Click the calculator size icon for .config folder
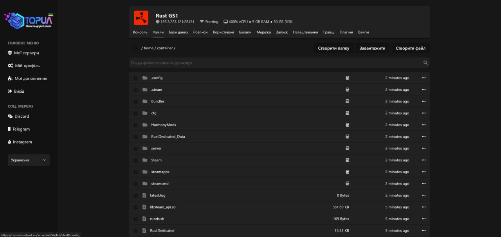The height and width of the screenshot is (237, 501). point(347,78)
